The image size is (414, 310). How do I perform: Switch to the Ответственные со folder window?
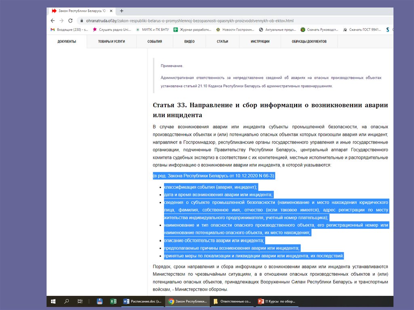(x=232, y=301)
